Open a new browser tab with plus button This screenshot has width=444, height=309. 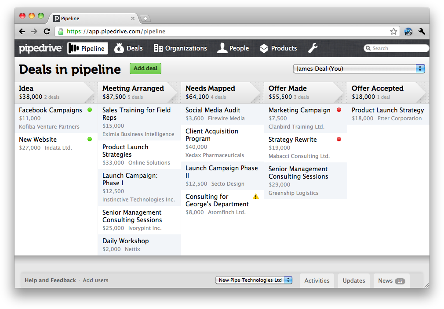click(x=145, y=18)
